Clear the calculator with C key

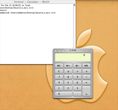[59, 71]
